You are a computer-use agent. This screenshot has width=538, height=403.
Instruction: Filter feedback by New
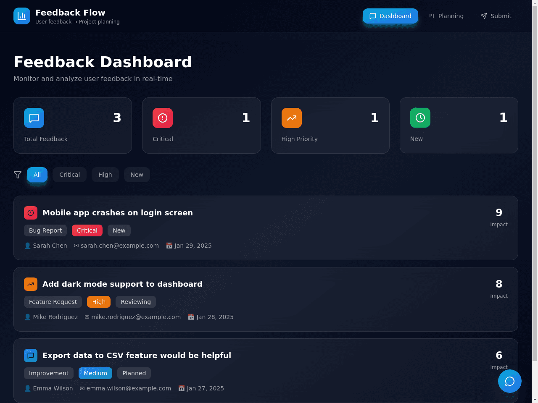tap(137, 175)
